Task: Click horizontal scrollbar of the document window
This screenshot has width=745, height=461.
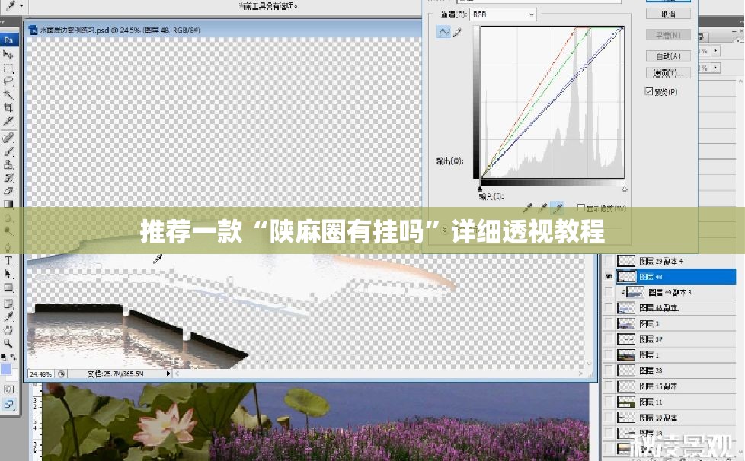Action: pyautogui.click(x=378, y=374)
